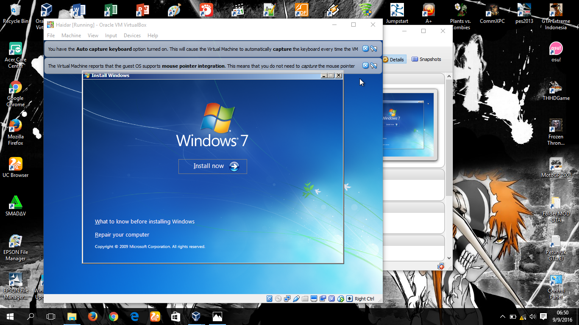Select the Control Panel desktop icon
The height and width of the screenshot is (325, 579).
556,286
